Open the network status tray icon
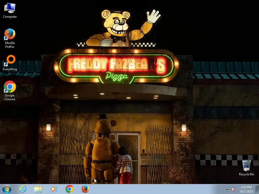Image resolution: width=259 pixels, height=194 pixels. coord(227,189)
